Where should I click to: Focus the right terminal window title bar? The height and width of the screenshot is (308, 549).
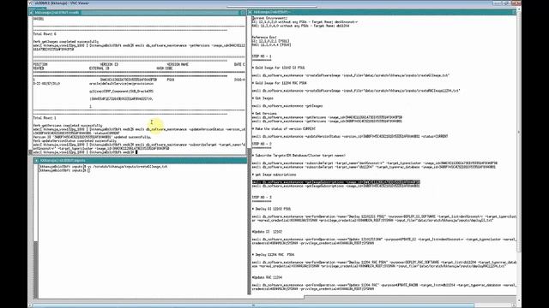point(383,12)
